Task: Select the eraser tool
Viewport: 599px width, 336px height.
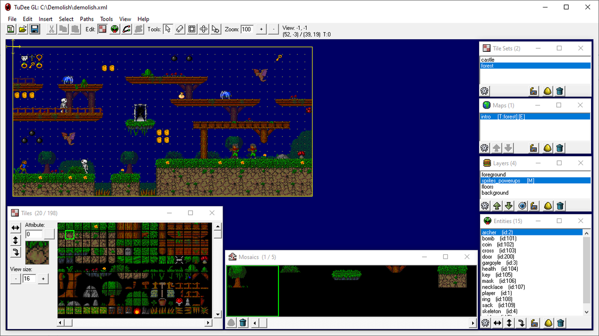Action: click(x=180, y=29)
